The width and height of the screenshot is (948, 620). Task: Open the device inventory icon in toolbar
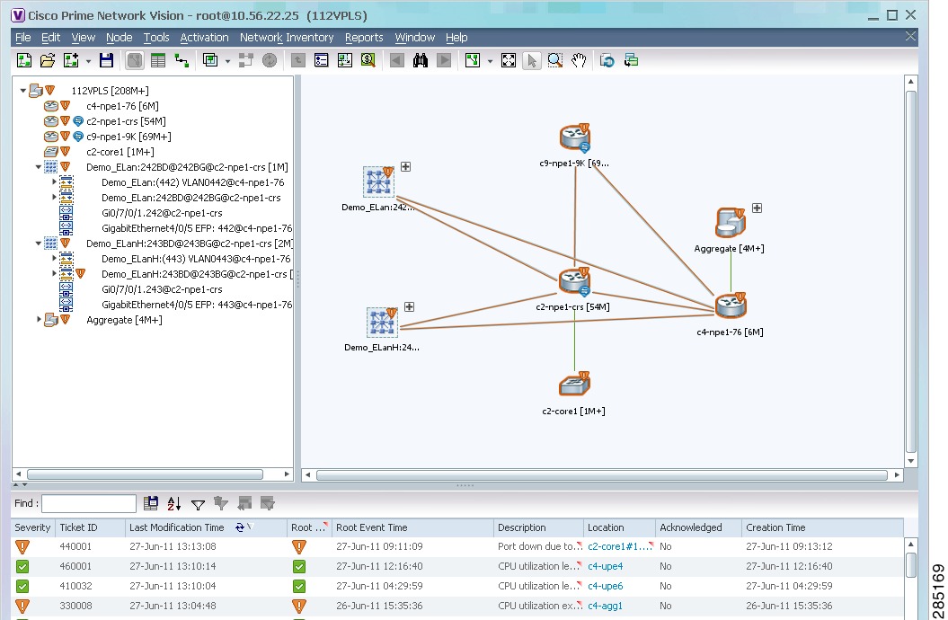coord(321,60)
